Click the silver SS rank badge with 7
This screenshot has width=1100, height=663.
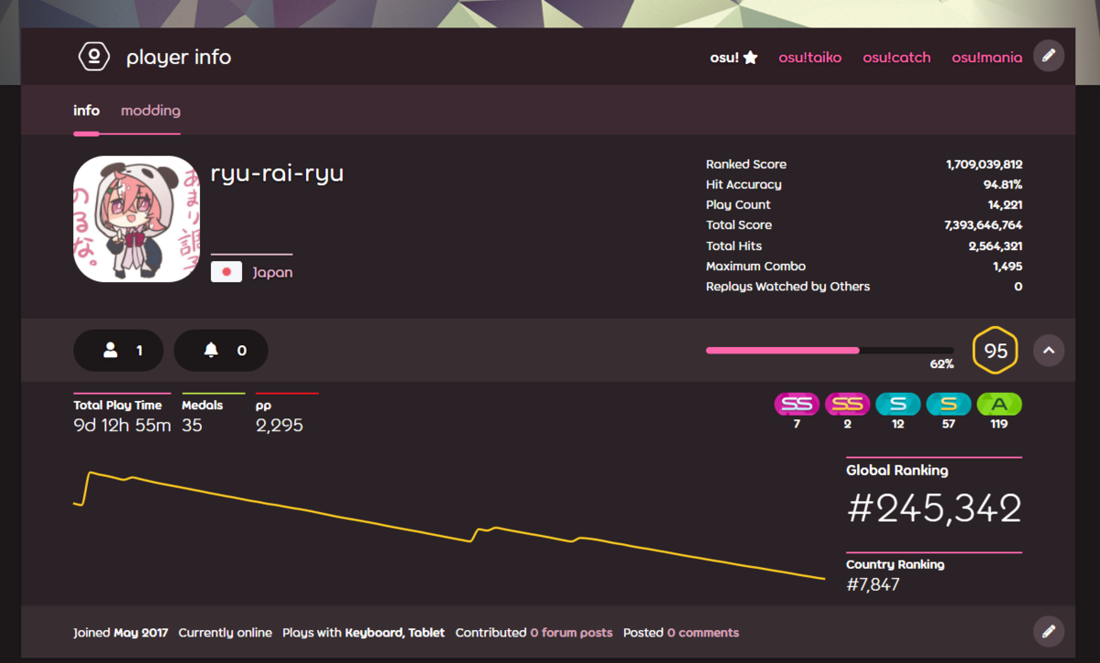tap(797, 404)
